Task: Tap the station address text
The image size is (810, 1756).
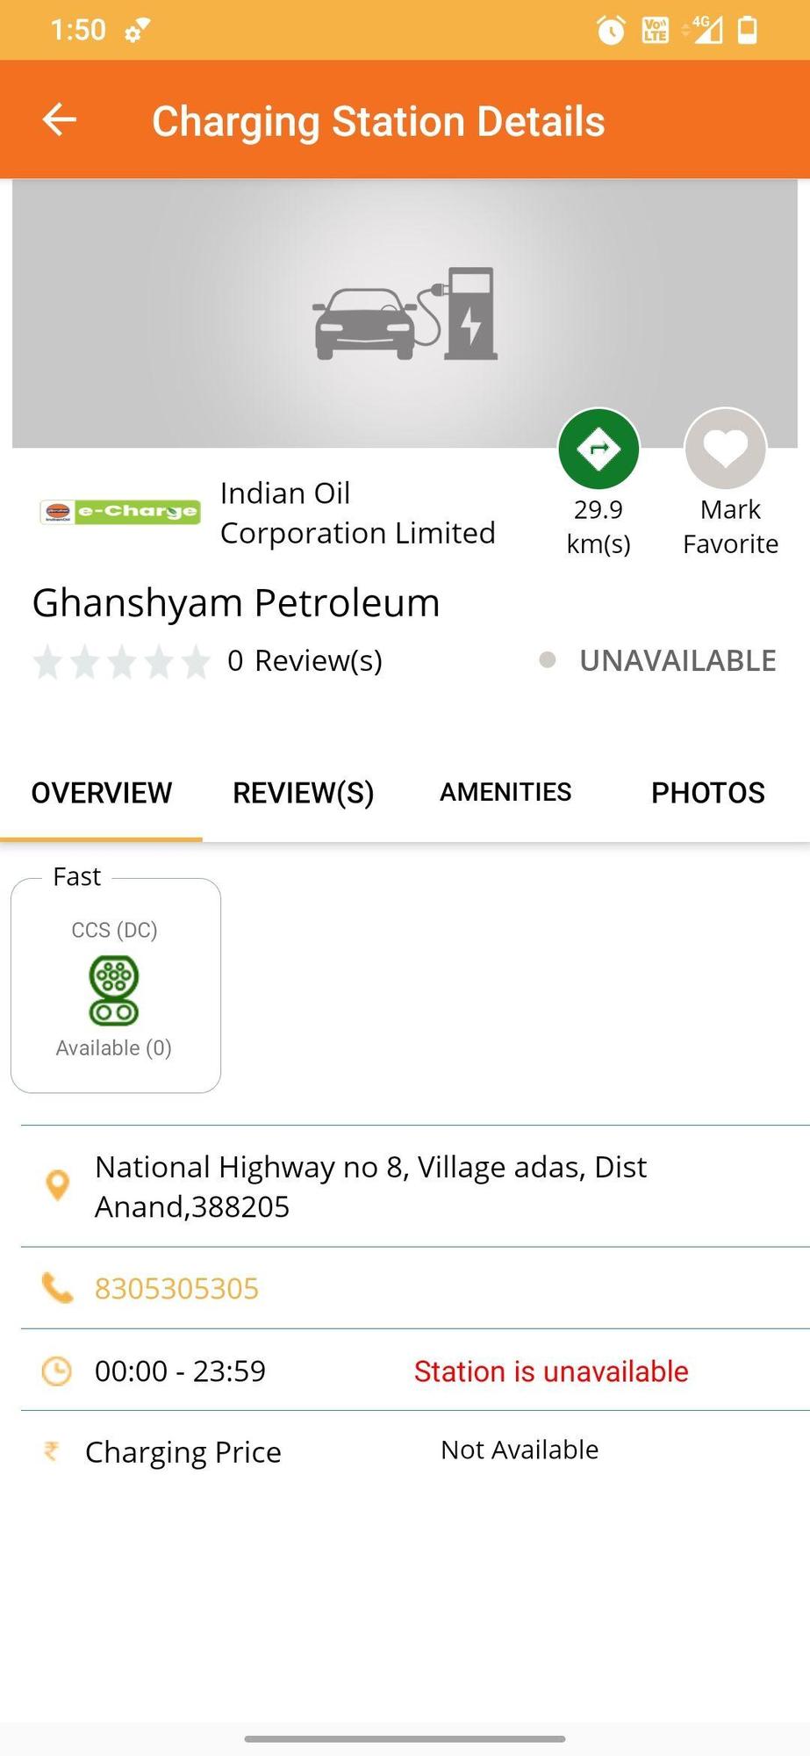Action: point(370,1186)
